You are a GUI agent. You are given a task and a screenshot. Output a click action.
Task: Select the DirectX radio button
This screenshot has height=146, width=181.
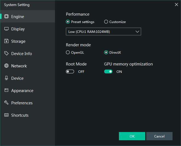pyautogui.click(x=106, y=52)
